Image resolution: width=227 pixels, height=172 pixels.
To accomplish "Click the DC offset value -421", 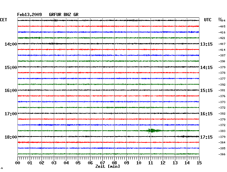I will point(222,38).
